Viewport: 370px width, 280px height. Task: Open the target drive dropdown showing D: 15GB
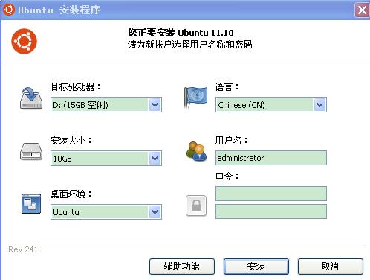click(106, 105)
